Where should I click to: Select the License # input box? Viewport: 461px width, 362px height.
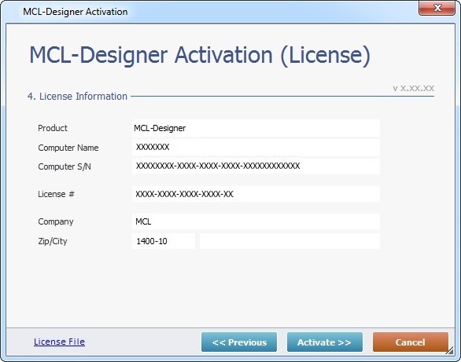click(256, 194)
